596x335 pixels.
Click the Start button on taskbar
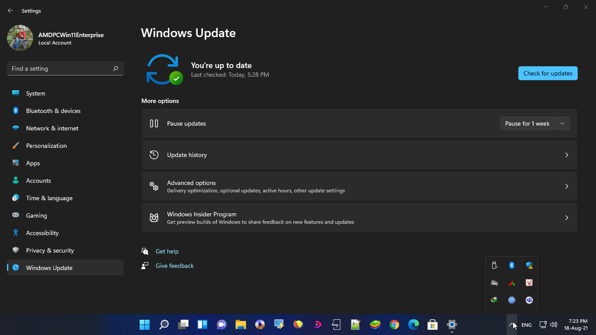click(144, 325)
